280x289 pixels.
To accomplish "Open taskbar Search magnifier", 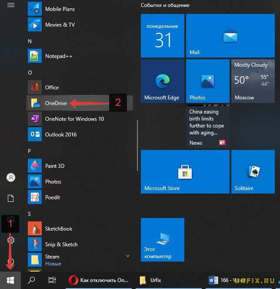I will [31, 280].
